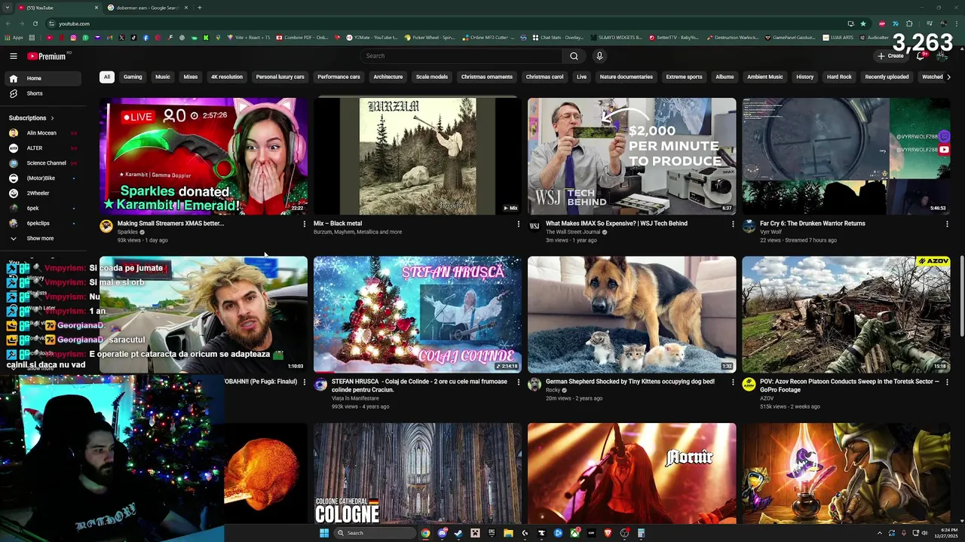
Task: Select the Hard Rock category chip
Action: coord(839,77)
